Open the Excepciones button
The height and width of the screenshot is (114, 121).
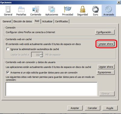tap(106, 72)
